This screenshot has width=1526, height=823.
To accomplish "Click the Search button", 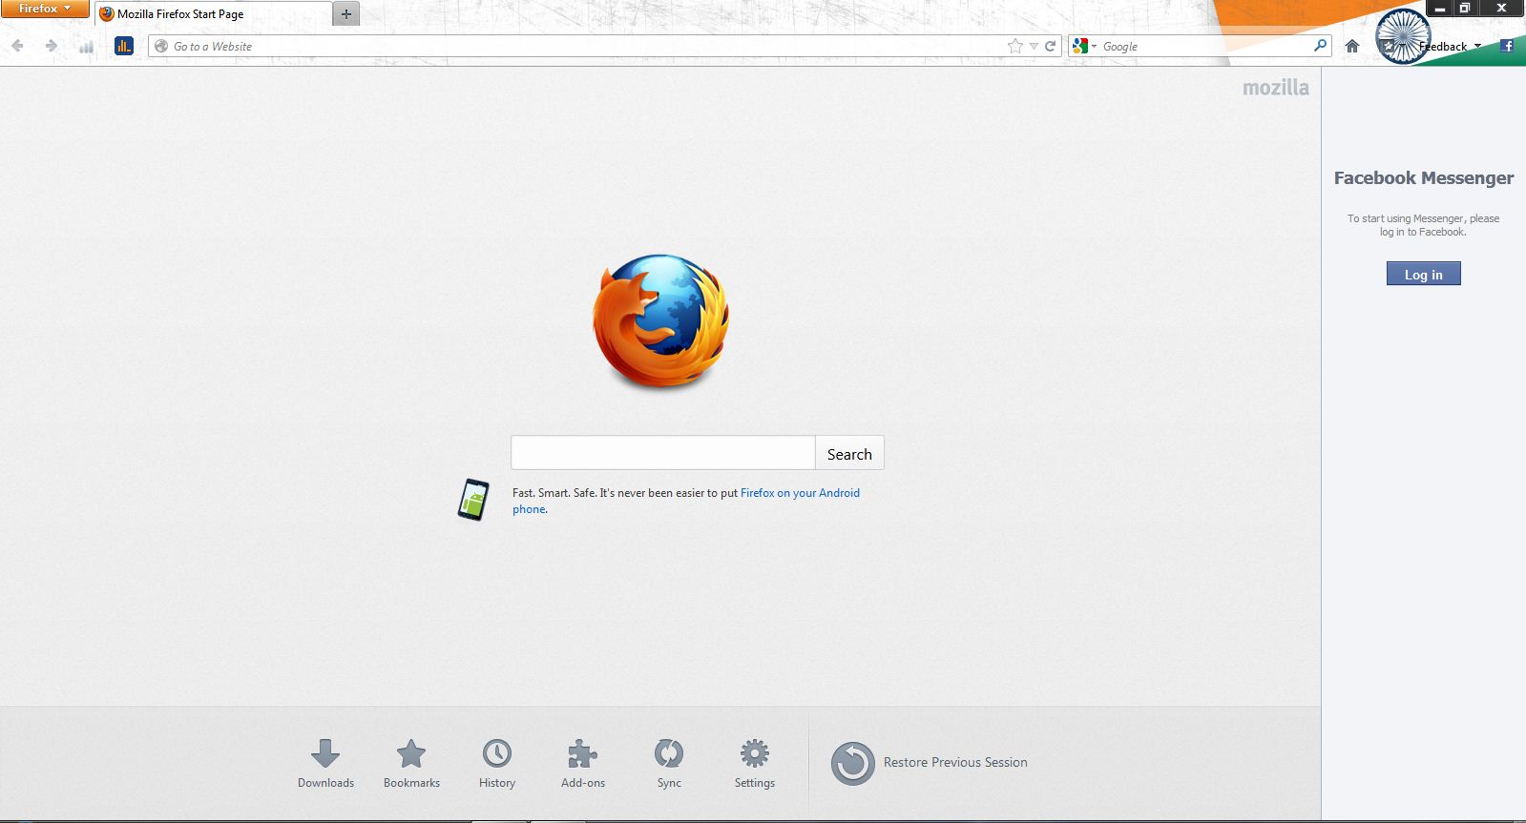I will [849, 453].
